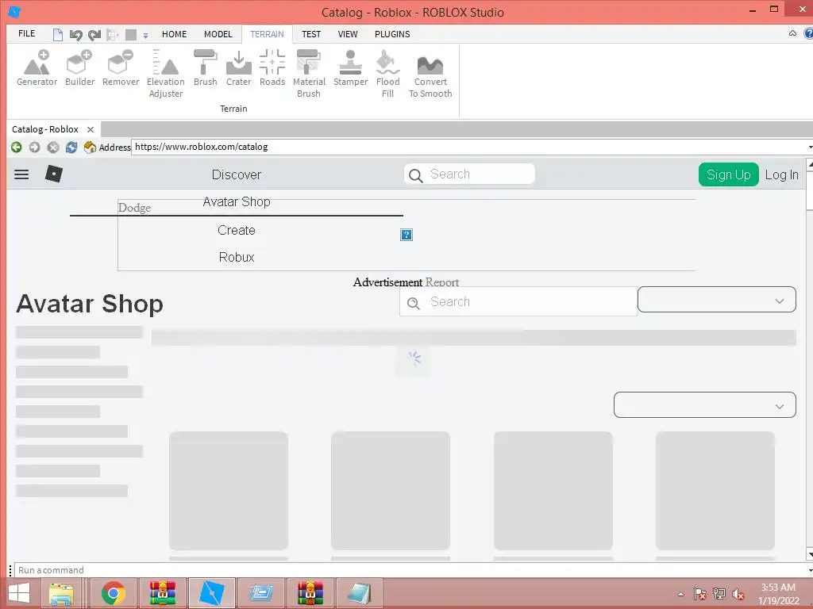Open the Roblox hamburger menu
The height and width of the screenshot is (609, 813).
(21, 174)
